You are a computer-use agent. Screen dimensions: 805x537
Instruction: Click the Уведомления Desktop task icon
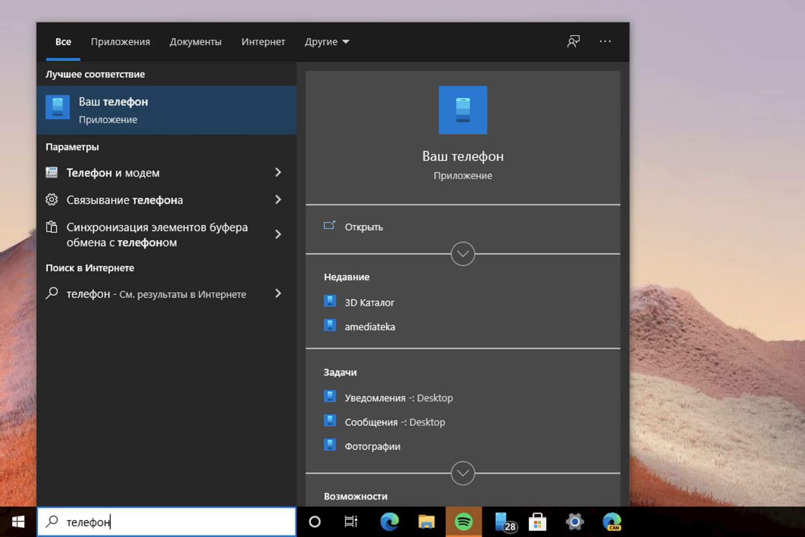click(330, 397)
